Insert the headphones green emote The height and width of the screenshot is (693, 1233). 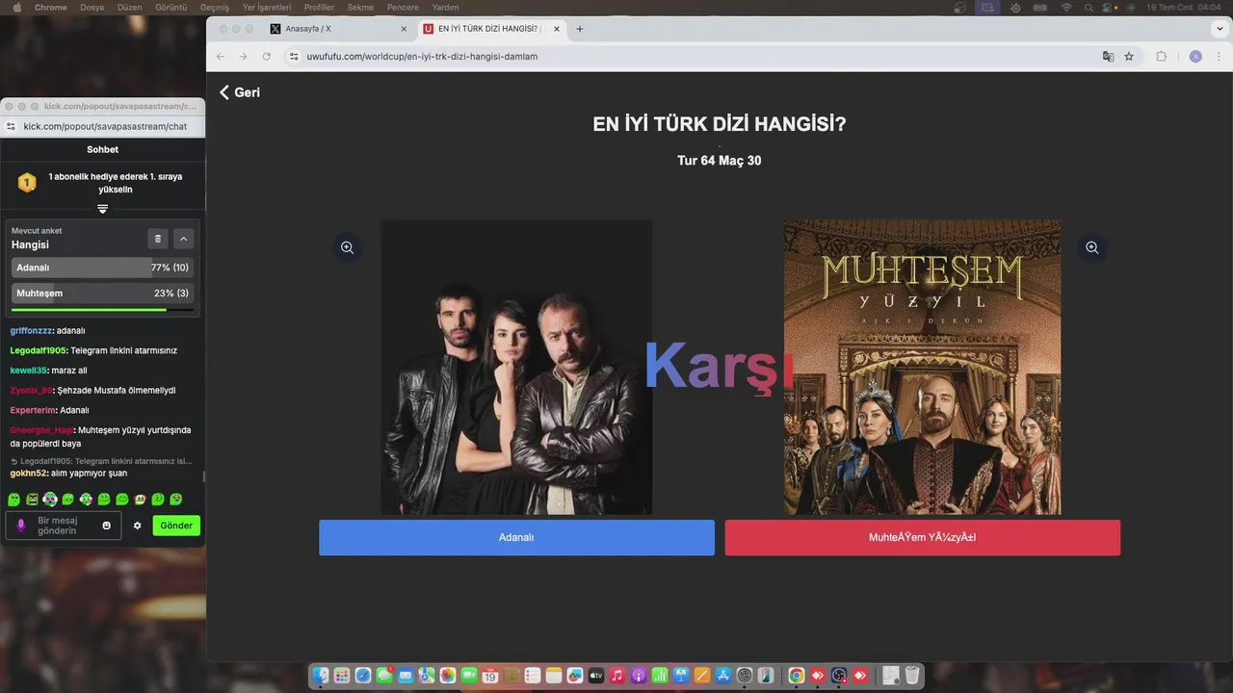coord(50,500)
